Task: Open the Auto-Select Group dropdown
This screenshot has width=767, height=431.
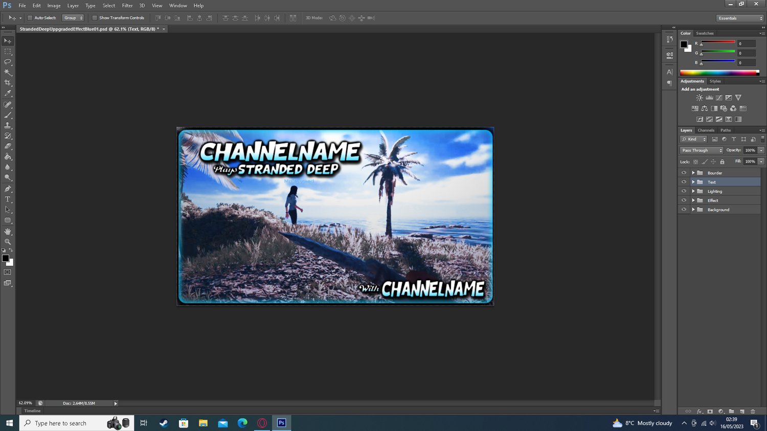Action: pyautogui.click(x=73, y=18)
